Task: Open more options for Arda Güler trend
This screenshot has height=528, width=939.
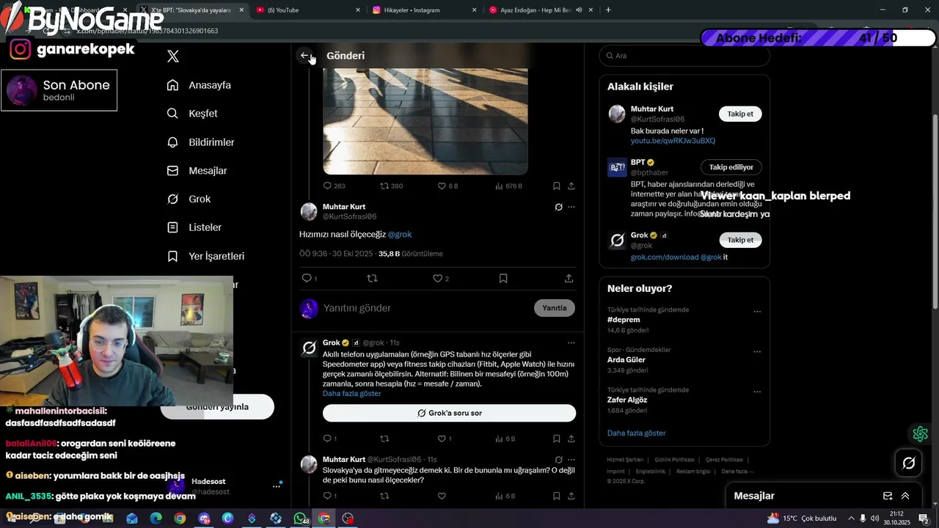Action: (757, 352)
